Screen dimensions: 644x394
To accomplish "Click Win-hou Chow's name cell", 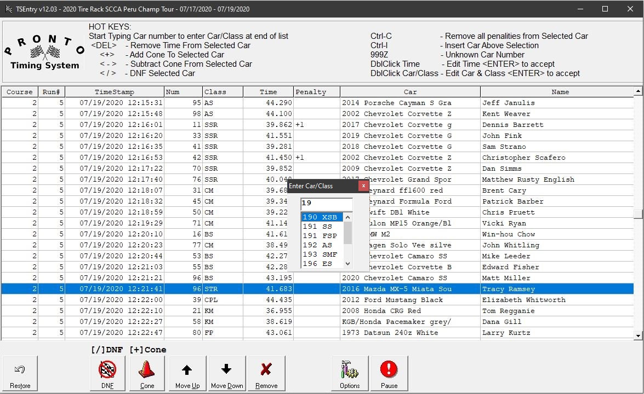I will pos(556,234).
